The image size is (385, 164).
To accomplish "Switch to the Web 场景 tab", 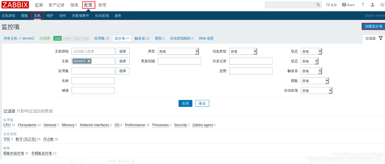I will click(206, 39).
